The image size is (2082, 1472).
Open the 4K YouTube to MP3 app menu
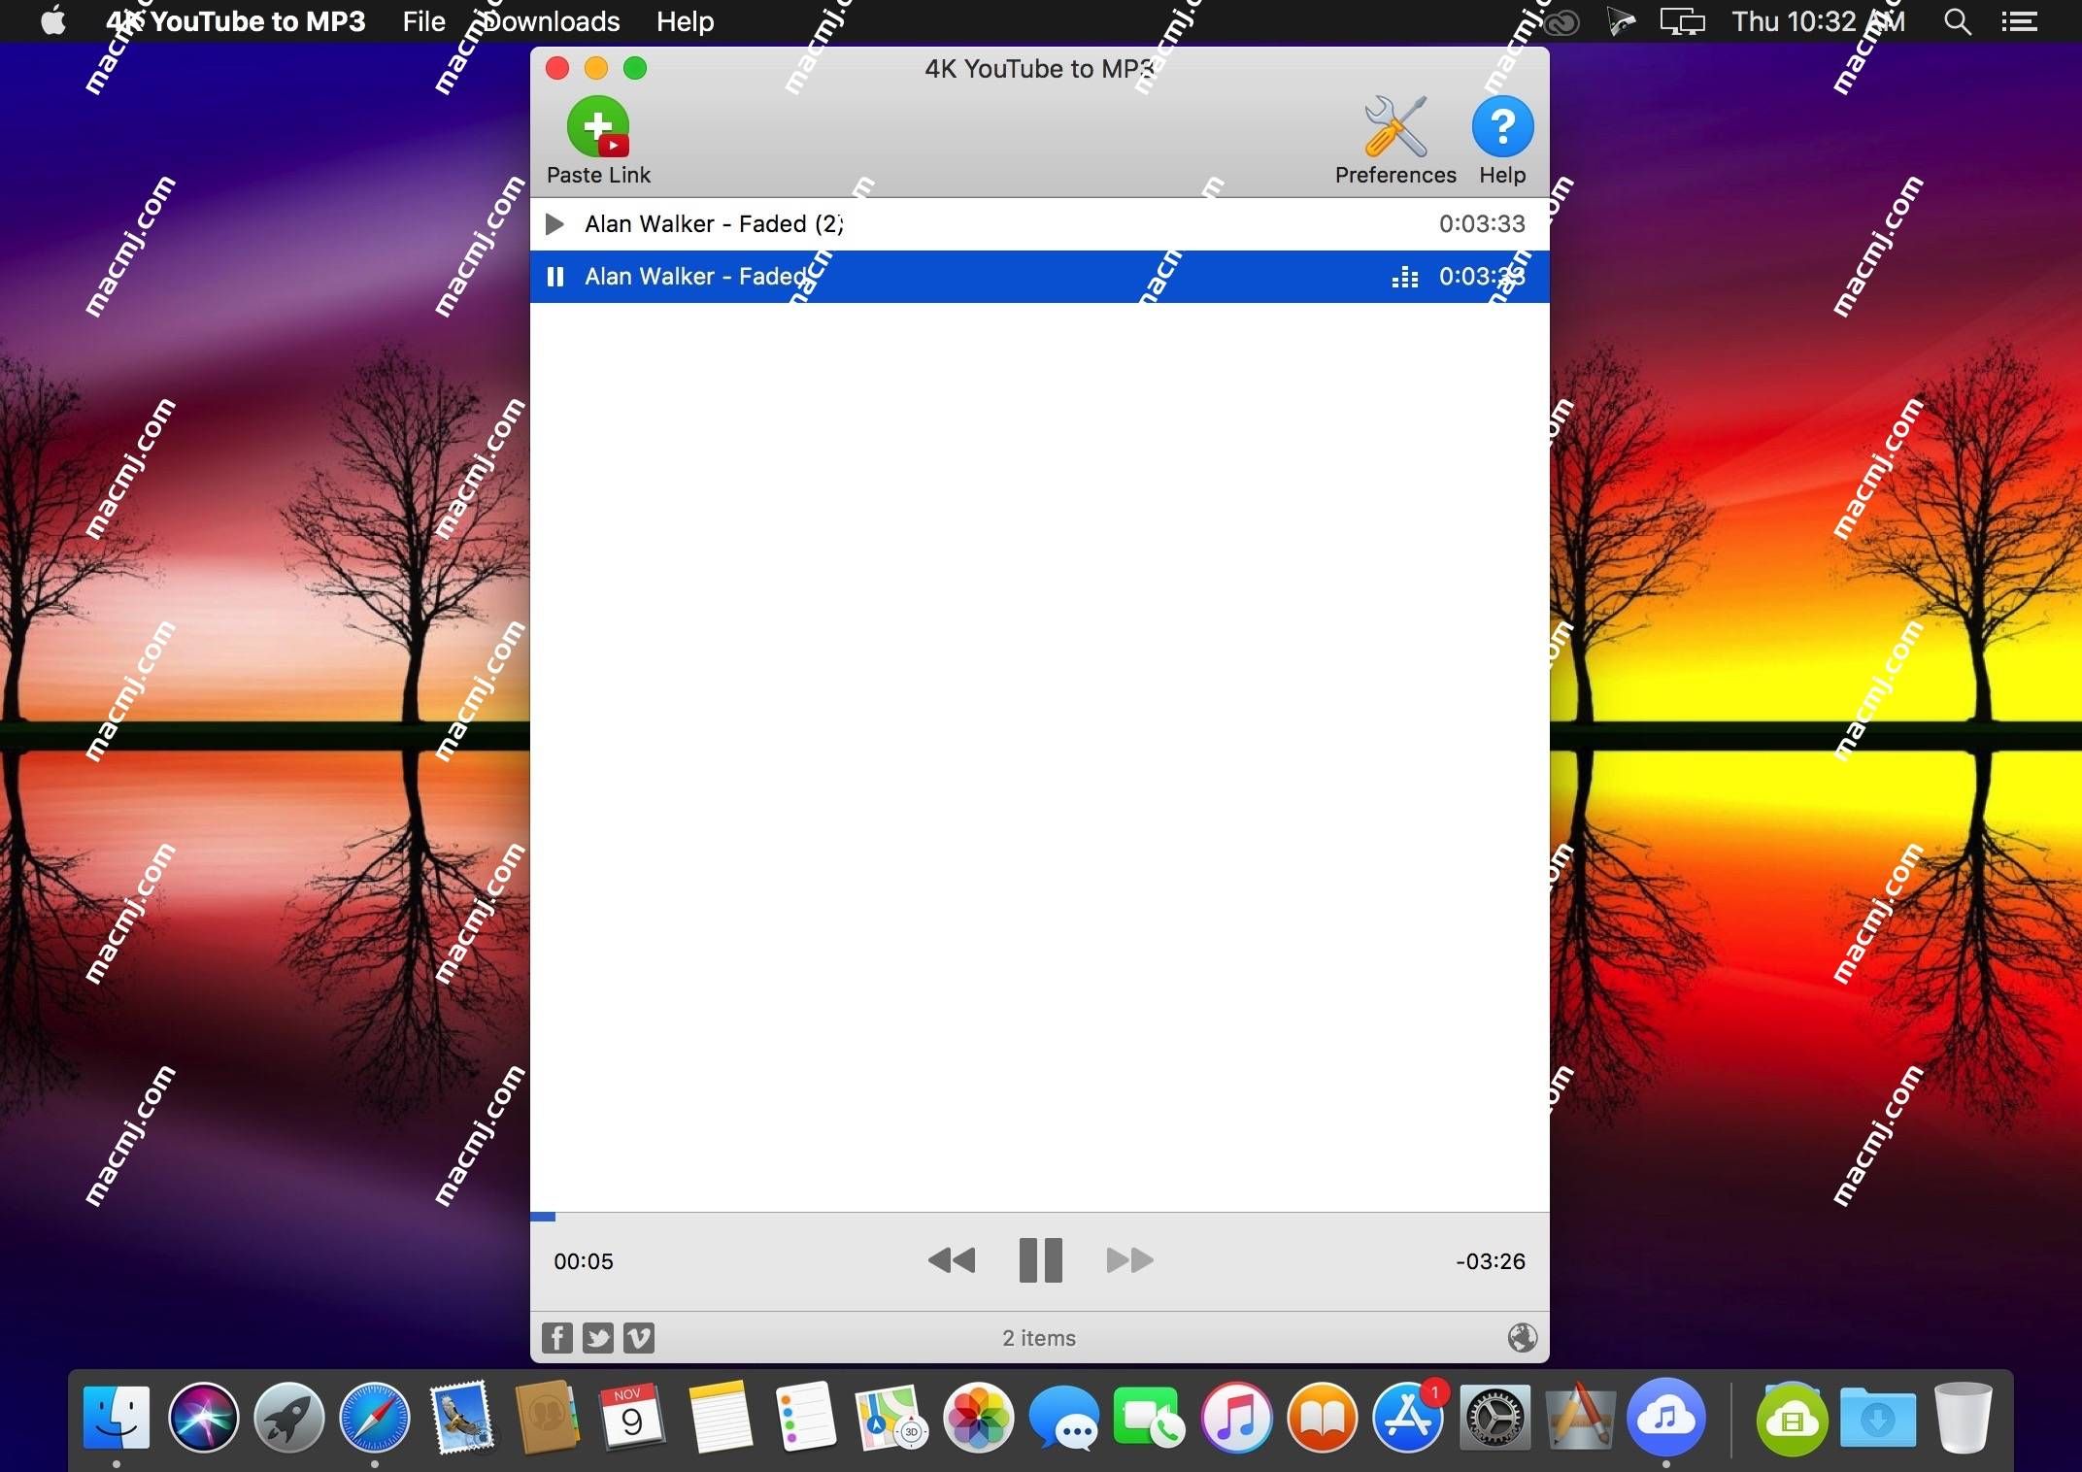236,21
